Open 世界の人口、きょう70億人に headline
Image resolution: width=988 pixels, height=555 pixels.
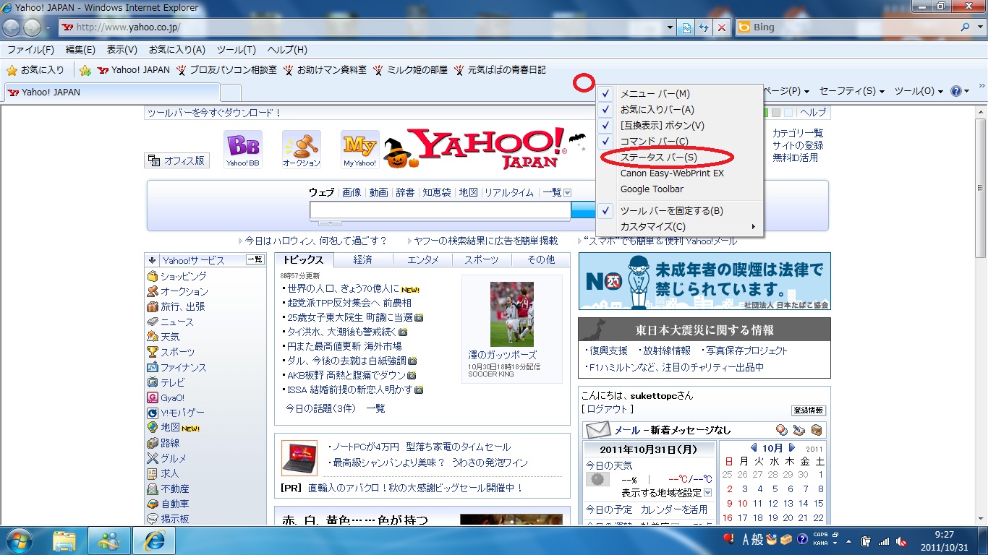coord(343,288)
